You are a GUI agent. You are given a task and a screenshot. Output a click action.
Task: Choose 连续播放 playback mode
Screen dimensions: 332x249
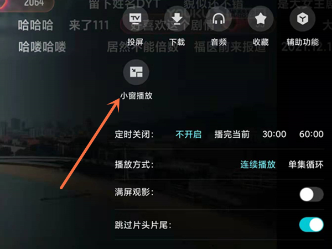[258, 164]
